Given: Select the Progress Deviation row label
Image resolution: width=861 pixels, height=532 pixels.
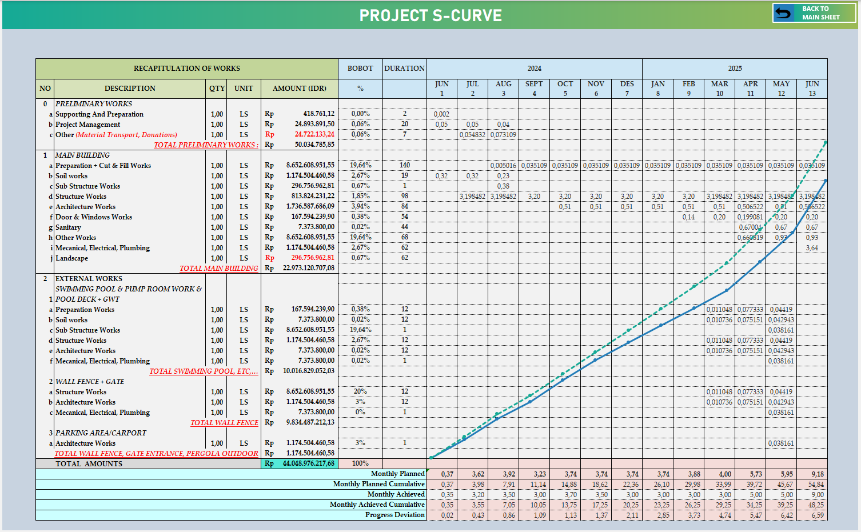Looking at the screenshot, I should click(x=394, y=515).
